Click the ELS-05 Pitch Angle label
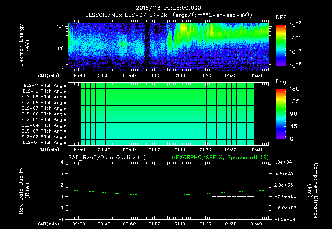This screenshot has width=332, height=229. pos(44,120)
